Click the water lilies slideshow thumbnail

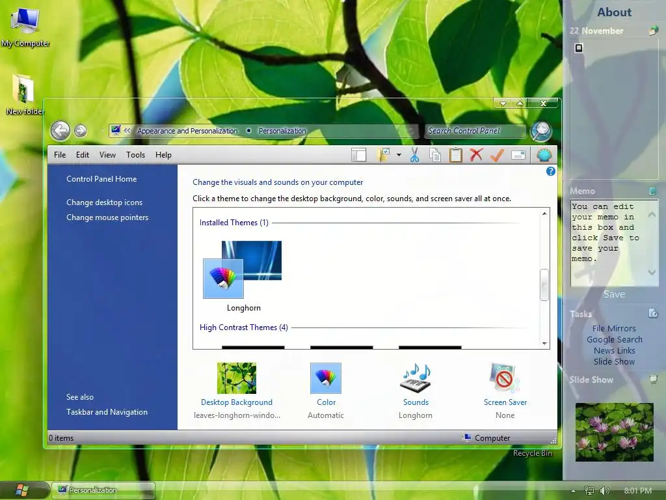click(x=614, y=432)
